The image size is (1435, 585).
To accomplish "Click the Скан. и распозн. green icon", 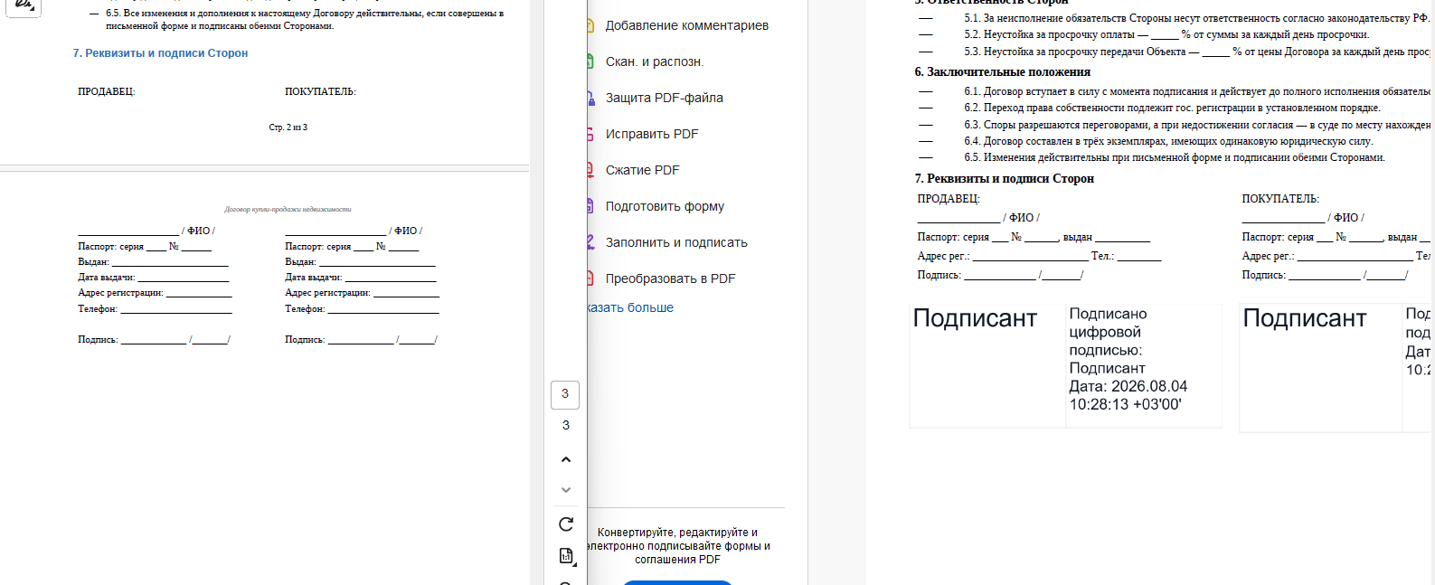I will 590,61.
